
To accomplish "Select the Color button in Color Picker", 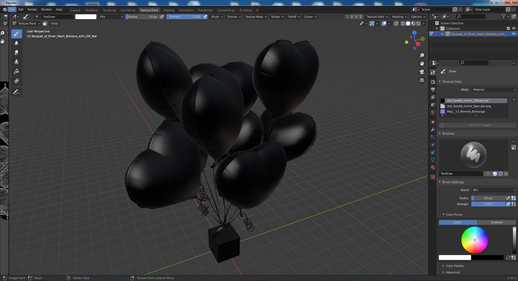I will point(458,222).
